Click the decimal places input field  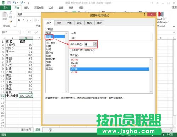89,44
